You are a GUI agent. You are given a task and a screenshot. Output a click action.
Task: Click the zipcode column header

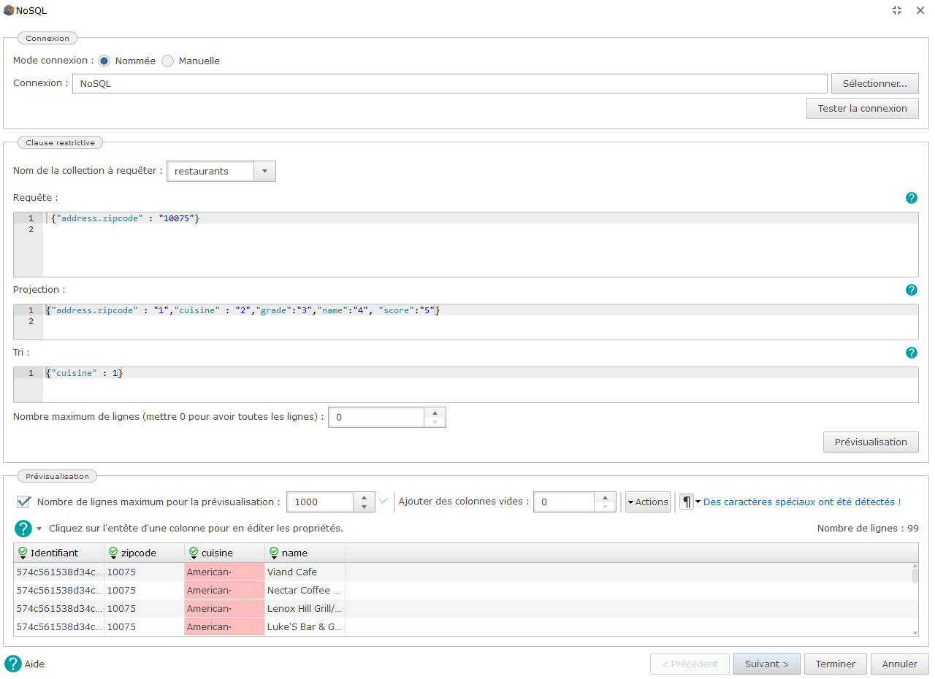(x=144, y=553)
